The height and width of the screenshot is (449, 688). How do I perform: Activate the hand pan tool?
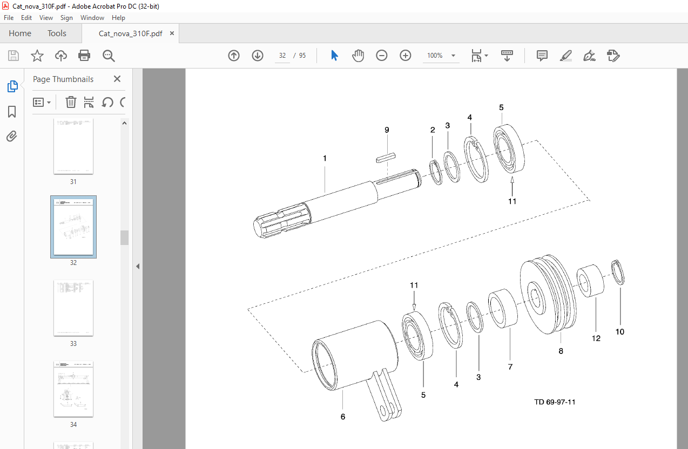358,56
